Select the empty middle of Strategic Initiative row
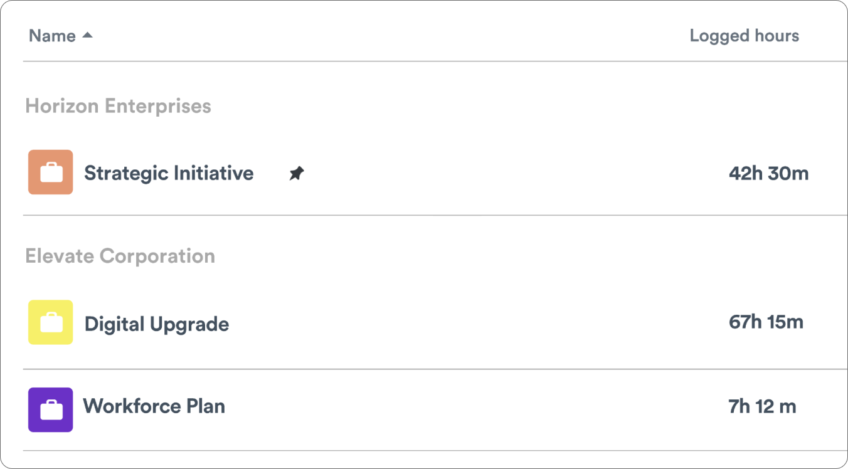Image resolution: width=848 pixels, height=469 pixels. [502, 173]
